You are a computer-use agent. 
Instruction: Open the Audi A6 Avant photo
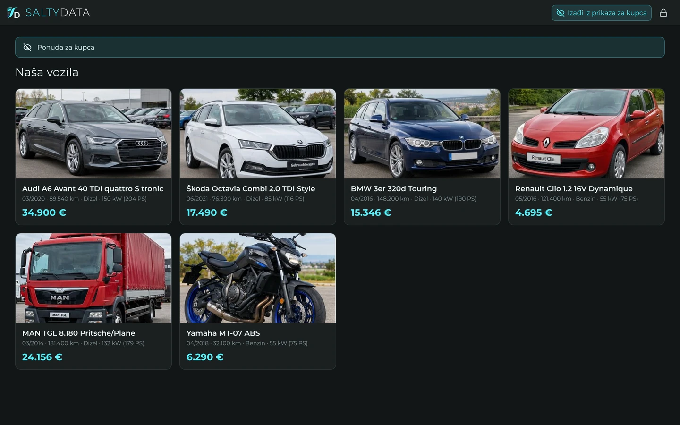[93, 134]
